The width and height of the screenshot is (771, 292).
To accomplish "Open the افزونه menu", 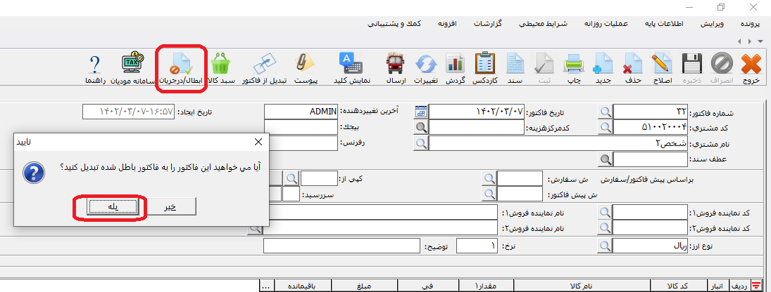I will point(446,24).
